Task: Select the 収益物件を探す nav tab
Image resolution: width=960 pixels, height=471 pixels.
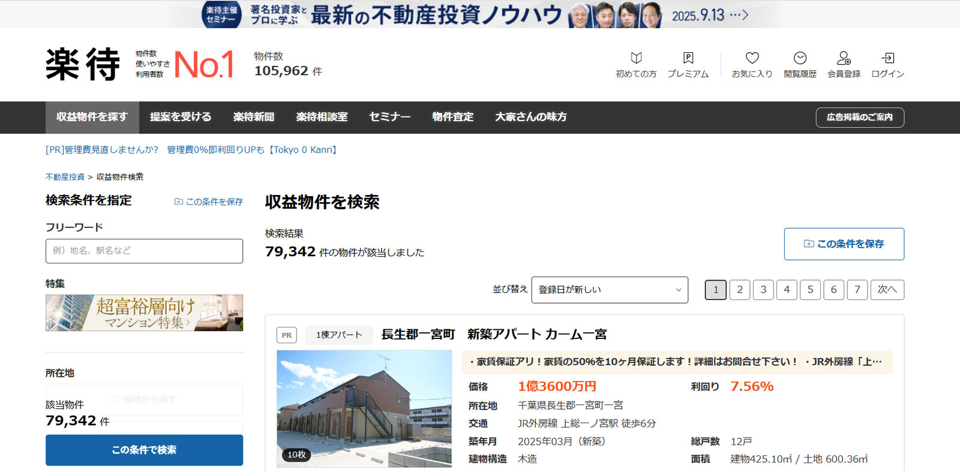Action: point(92,117)
